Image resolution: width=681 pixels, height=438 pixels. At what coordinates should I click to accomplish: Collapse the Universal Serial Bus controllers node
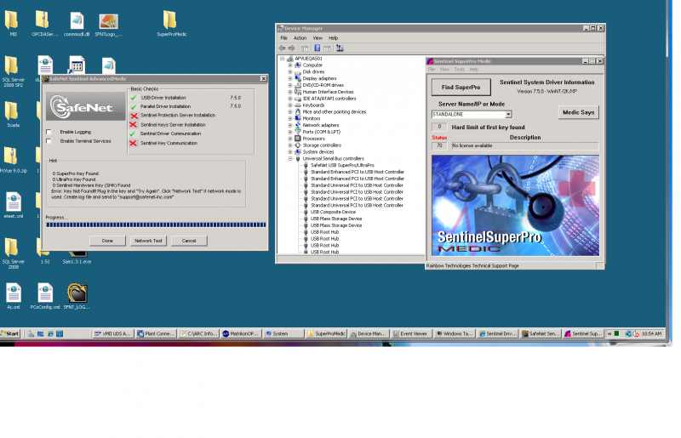[290, 159]
